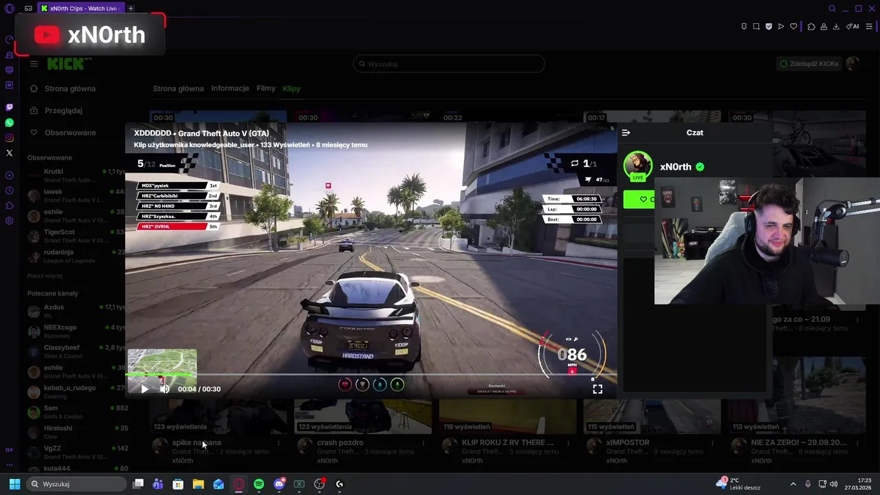
Task: Select the Klipy tab
Action: pyautogui.click(x=291, y=88)
